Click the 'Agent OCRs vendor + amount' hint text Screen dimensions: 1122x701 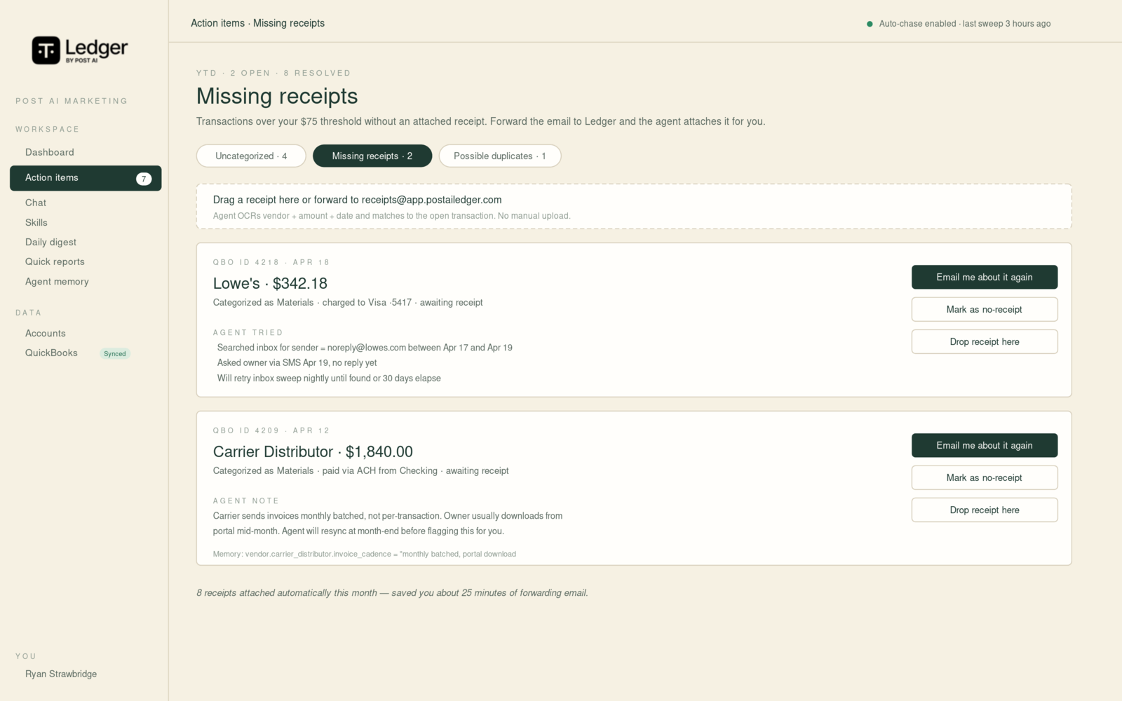click(392, 216)
